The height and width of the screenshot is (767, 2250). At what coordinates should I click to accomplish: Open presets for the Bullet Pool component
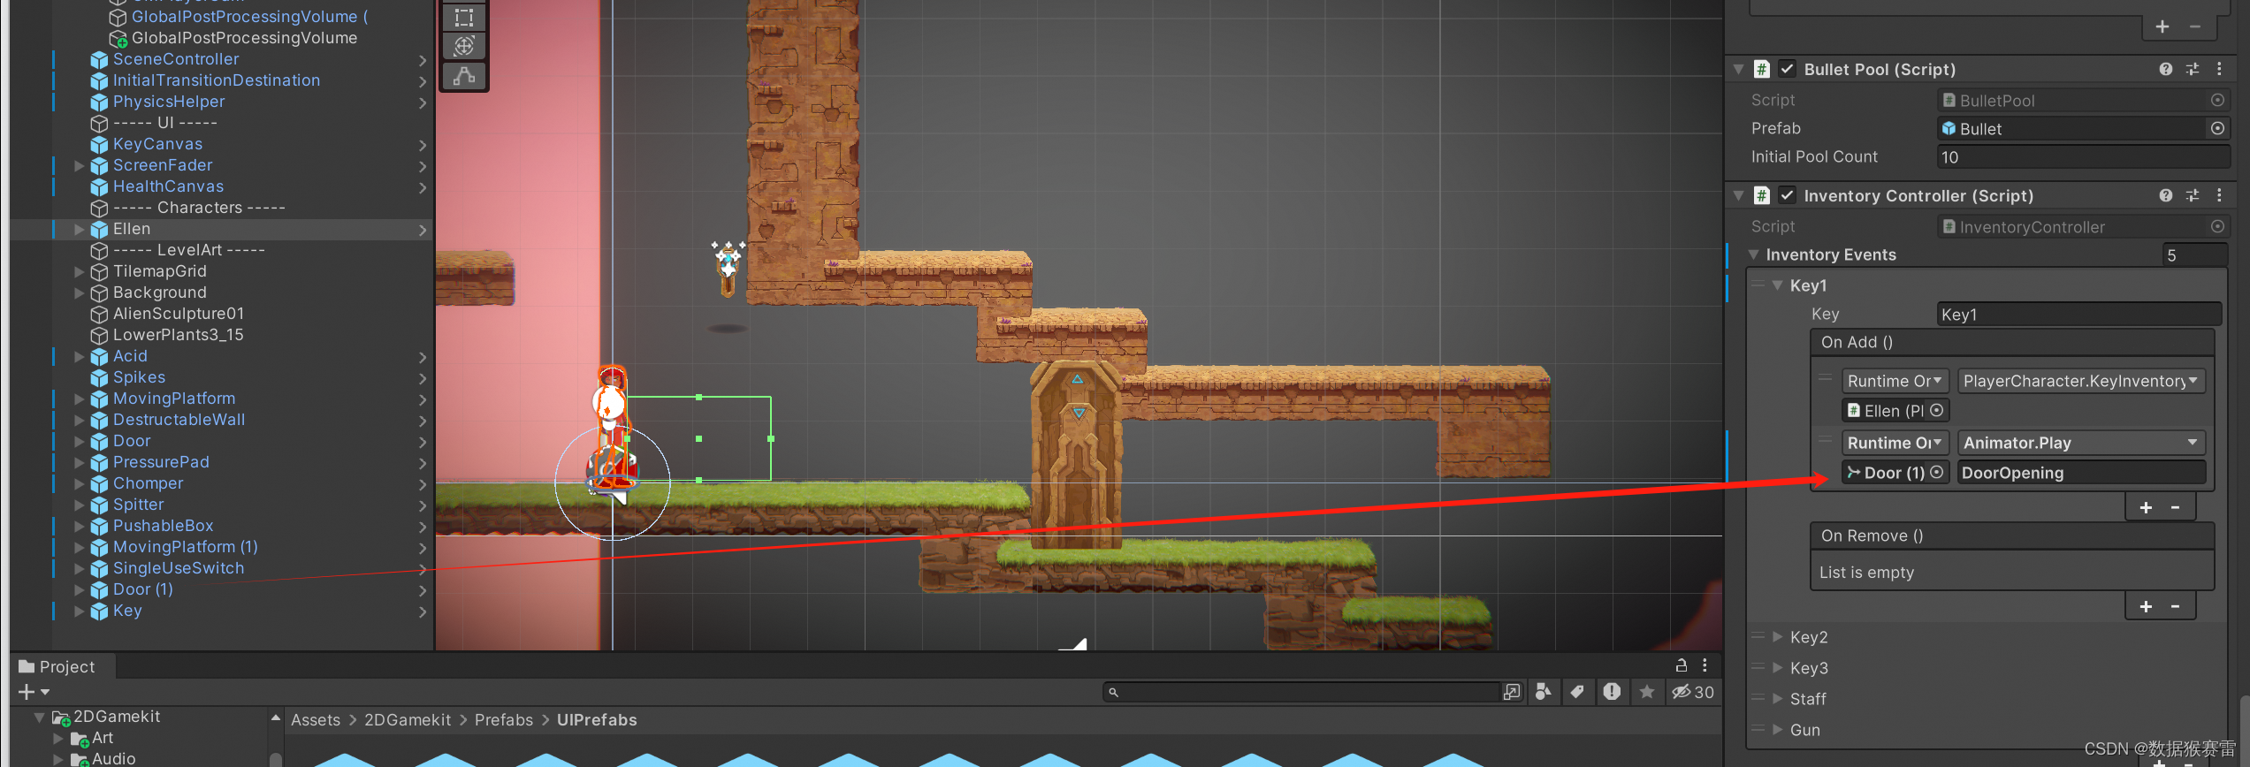coord(2193,69)
